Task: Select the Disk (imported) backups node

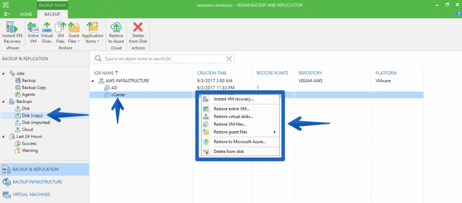Action: pyautogui.click(x=32, y=123)
